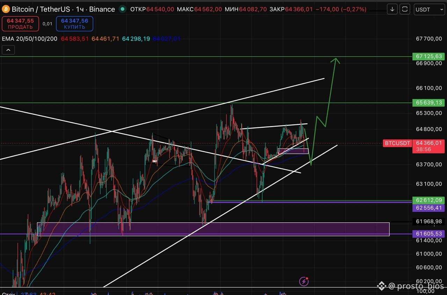Click the 0,01 spread value

(47, 24)
